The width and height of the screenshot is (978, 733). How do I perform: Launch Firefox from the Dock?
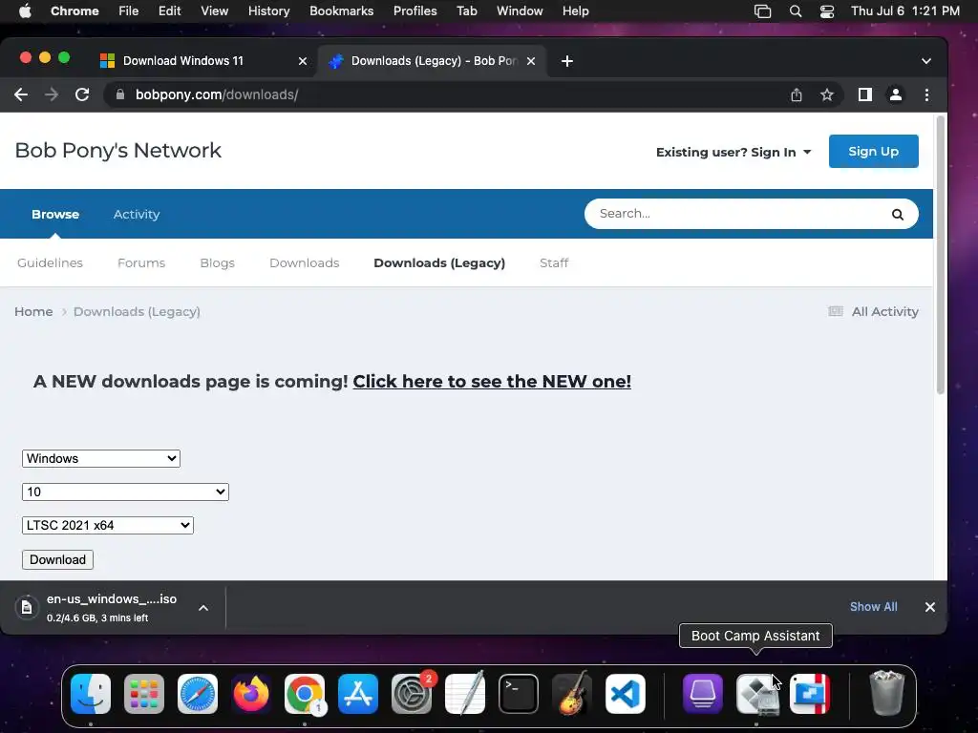(251, 694)
